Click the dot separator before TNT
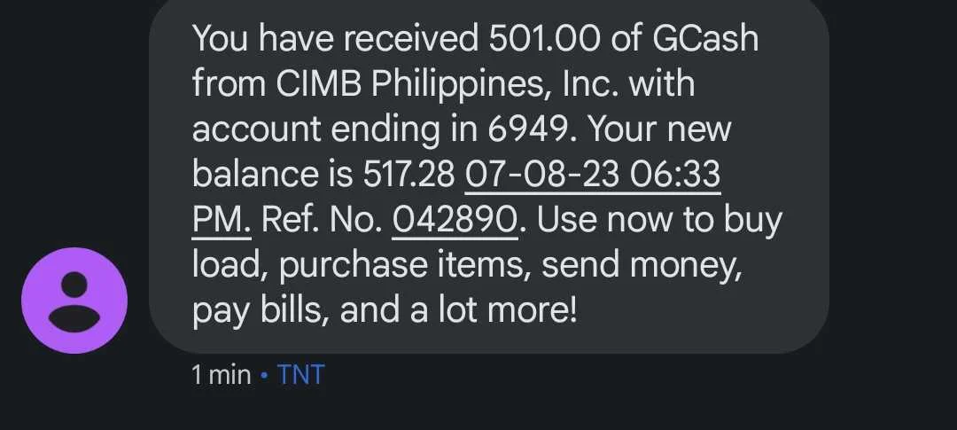The image size is (957, 430). click(264, 375)
